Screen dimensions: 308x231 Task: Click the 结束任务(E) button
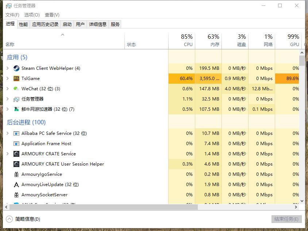coord(286,219)
